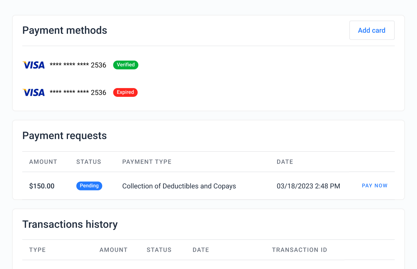
Task: Select the masked card number beside Verified
Action: point(78,65)
